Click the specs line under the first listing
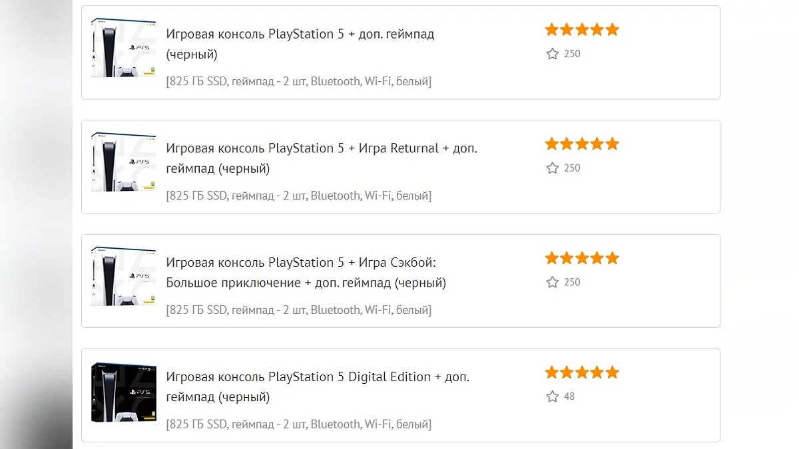799x449 pixels. pyautogui.click(x=298, y=82)
